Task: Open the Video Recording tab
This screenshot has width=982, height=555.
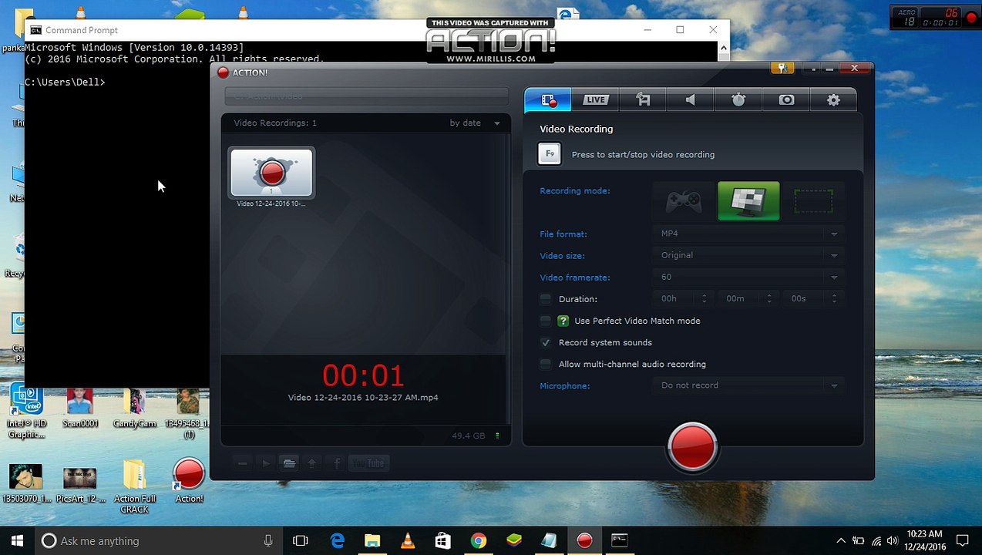Action: [x=548, y=99]
